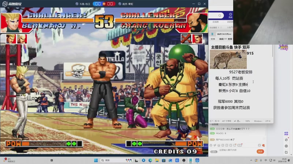Click the score counter in title bar
Viewport: 293px width, 164px height.
tap(104, 4)
